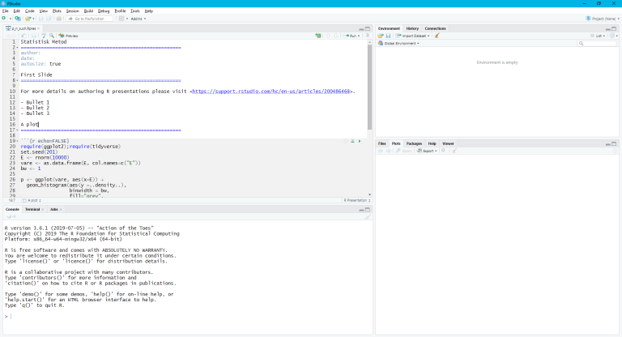Image resolution: width=622 pixels, height=337 pixels.
Task: Click the Run code button
Action: [351, 36]
